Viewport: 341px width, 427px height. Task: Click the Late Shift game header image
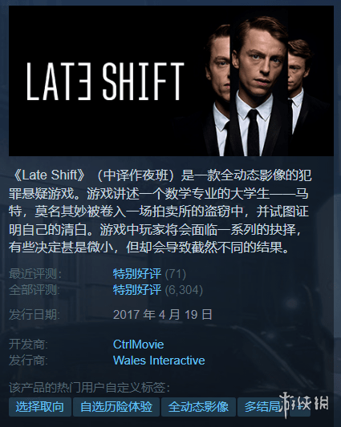pos(171,81)
